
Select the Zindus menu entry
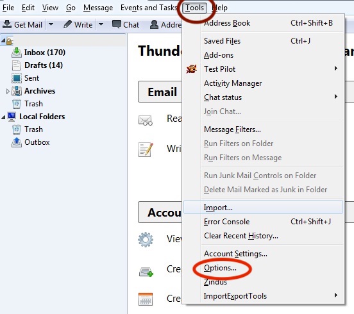[x=264, y=282]
